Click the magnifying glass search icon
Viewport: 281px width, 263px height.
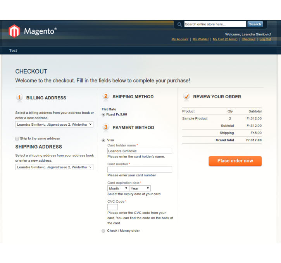click(x=179, y=24)
